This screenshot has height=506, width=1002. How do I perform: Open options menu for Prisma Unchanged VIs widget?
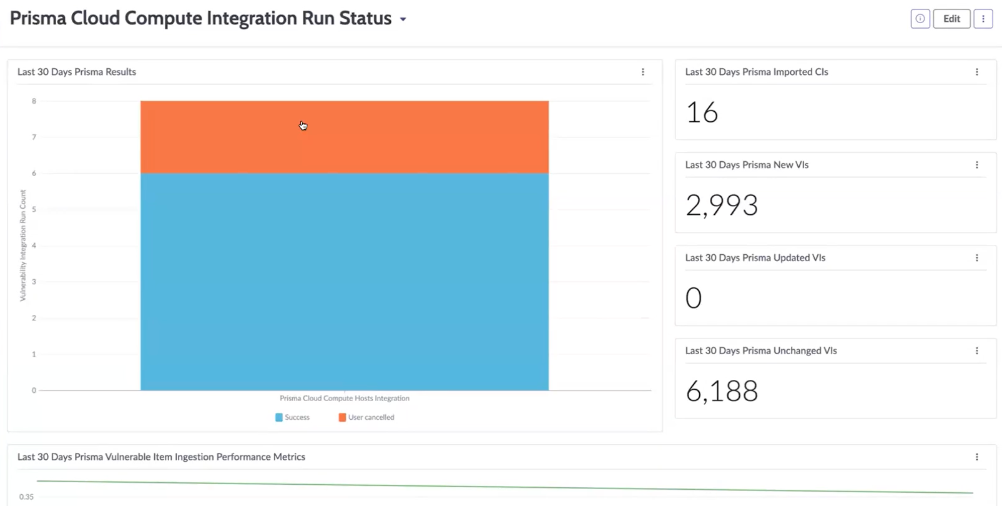(977, 351)
